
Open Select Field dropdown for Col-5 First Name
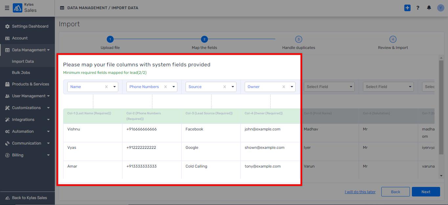coord(329,87)
